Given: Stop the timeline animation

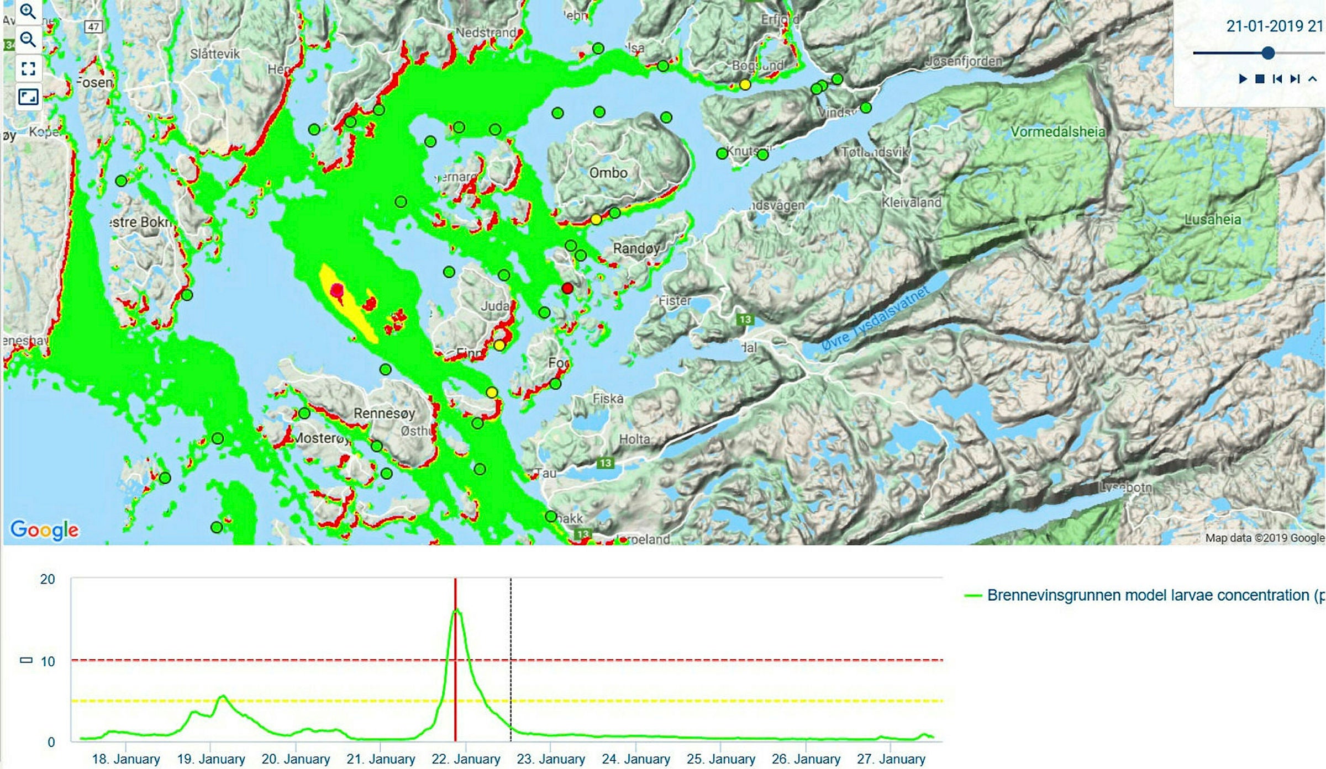Looking at the screenshot, I should pyautogui.click(x=1260, y=79).
